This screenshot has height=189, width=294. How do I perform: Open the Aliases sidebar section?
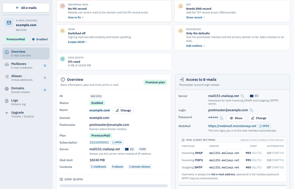[26, 78]
